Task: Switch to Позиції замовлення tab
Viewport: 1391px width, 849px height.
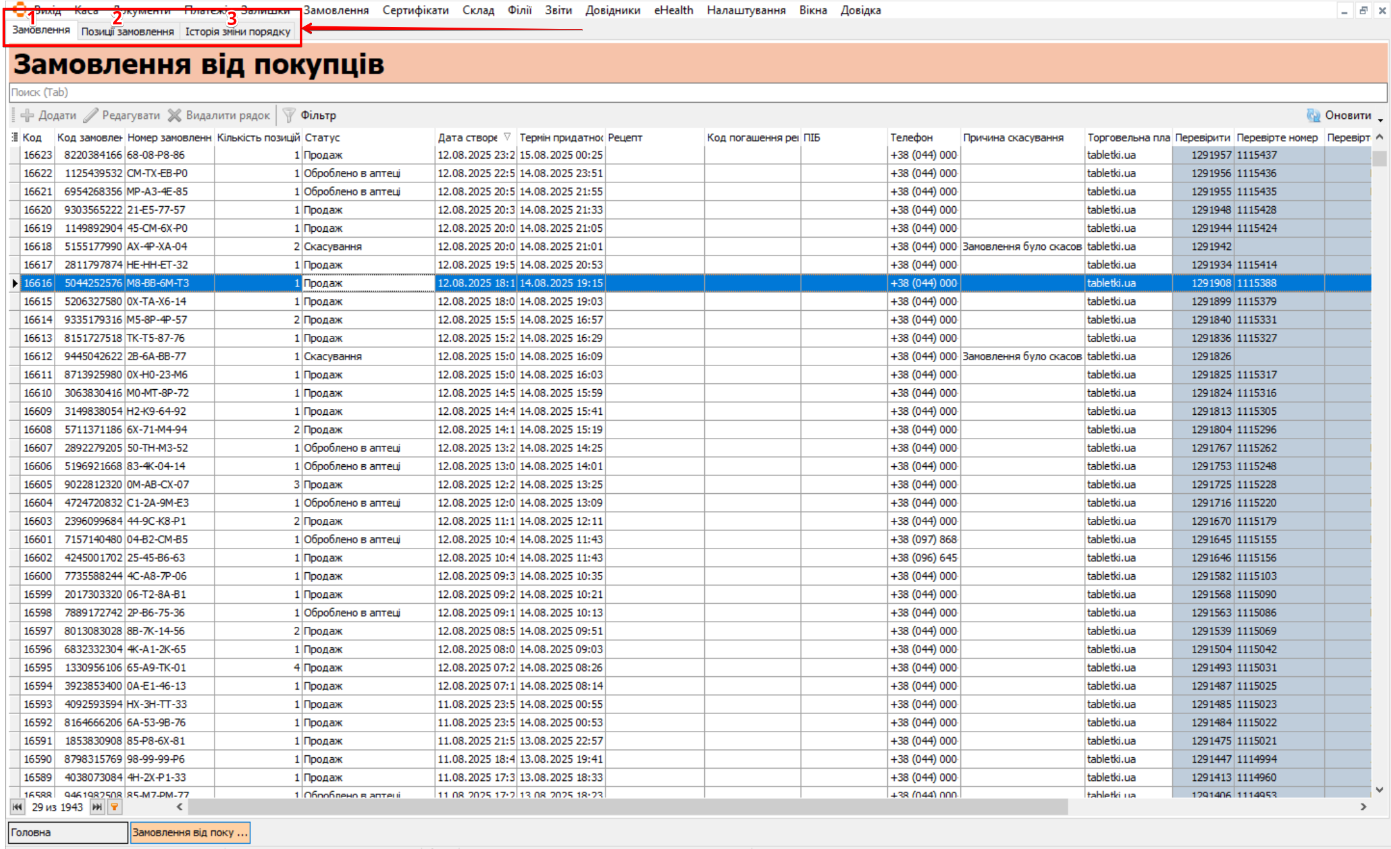Action: point(127,31)
